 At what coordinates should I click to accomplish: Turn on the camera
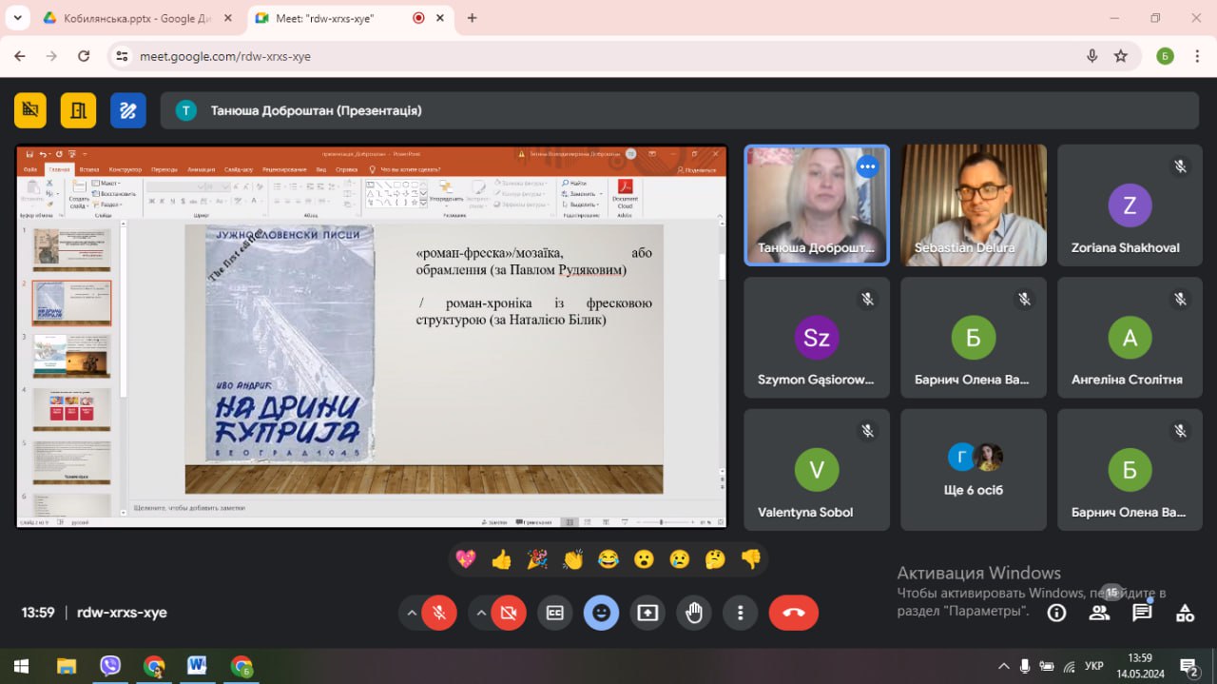(509, 613)
